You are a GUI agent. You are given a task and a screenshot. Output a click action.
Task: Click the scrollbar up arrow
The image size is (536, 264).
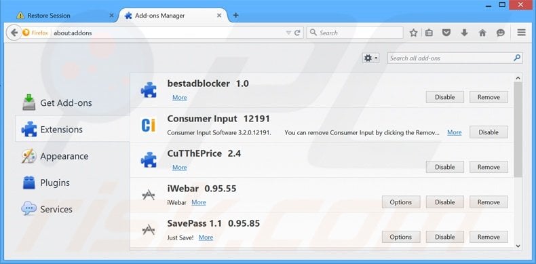pyautogui.click(x=518, y=78)
